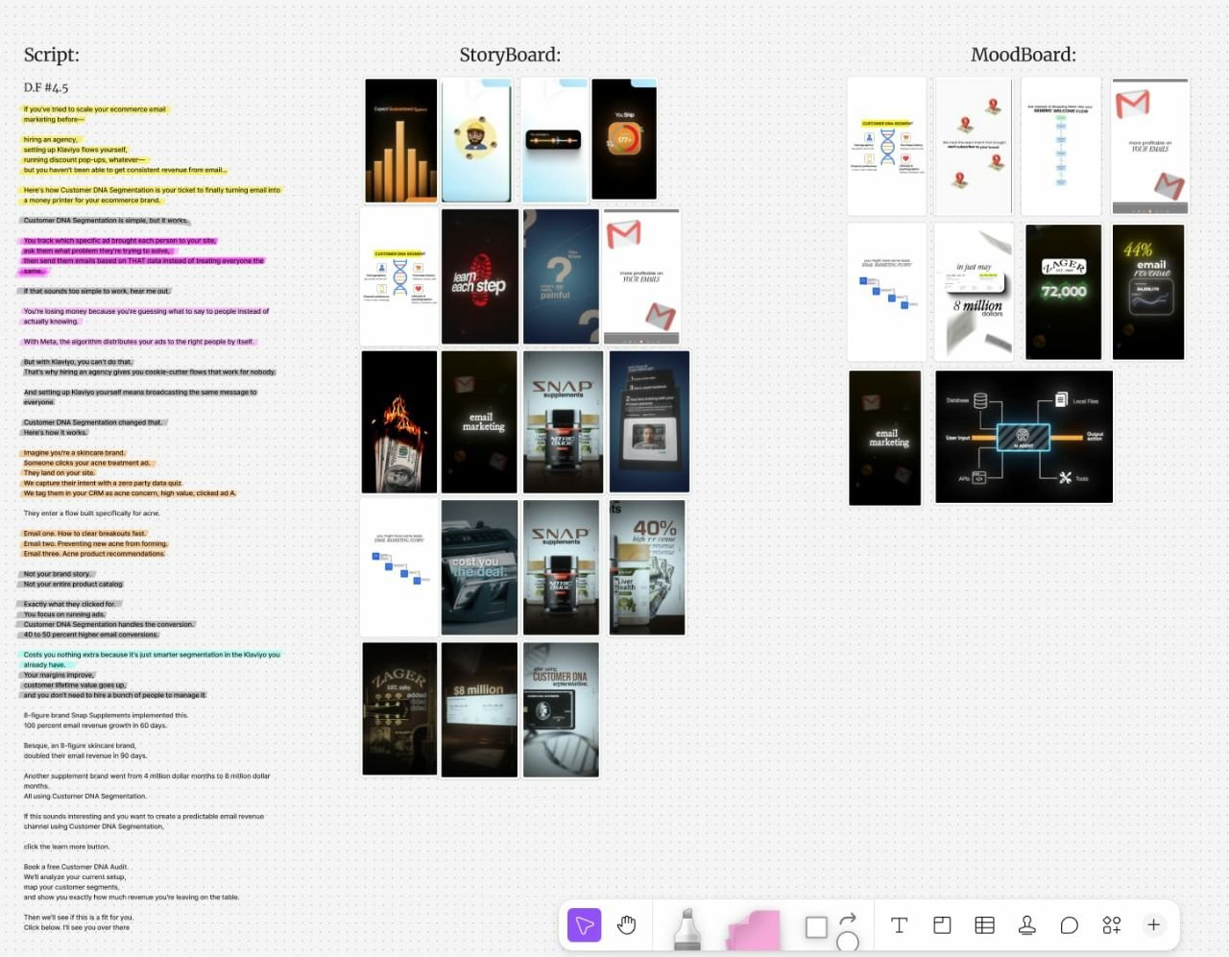Screen dimensions: 1229x957
Task: Select the orange 'You Ship 177+' image
Action: click(624, 140)
